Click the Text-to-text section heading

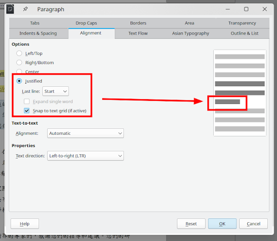point(25,123)
